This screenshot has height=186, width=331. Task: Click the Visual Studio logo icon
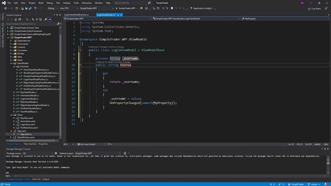click(x=4, y=3)
